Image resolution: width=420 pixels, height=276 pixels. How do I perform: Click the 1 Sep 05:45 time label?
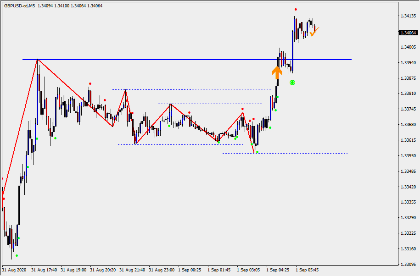307,270
